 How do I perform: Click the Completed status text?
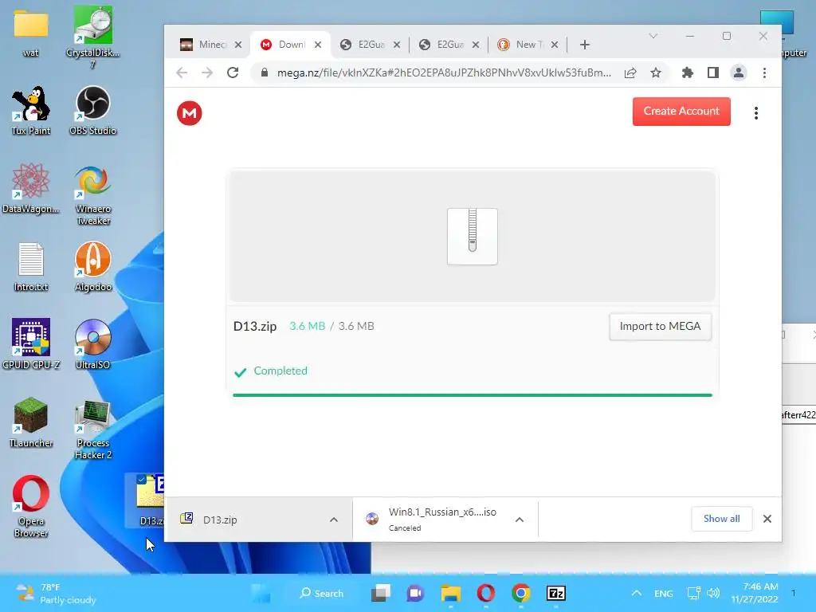tap(280, 371)
